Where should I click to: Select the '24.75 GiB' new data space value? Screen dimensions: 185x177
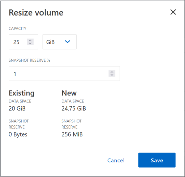(74, 108)
